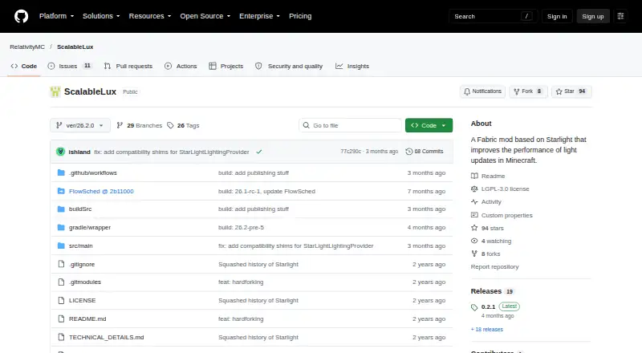642x353 pixels.
Task: Open the Pricing page
Action: [x=300, y=16]
